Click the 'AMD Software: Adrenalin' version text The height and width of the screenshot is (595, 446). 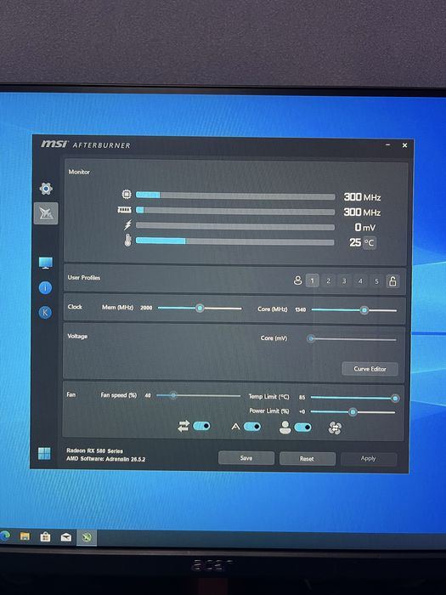pos(106,459)
